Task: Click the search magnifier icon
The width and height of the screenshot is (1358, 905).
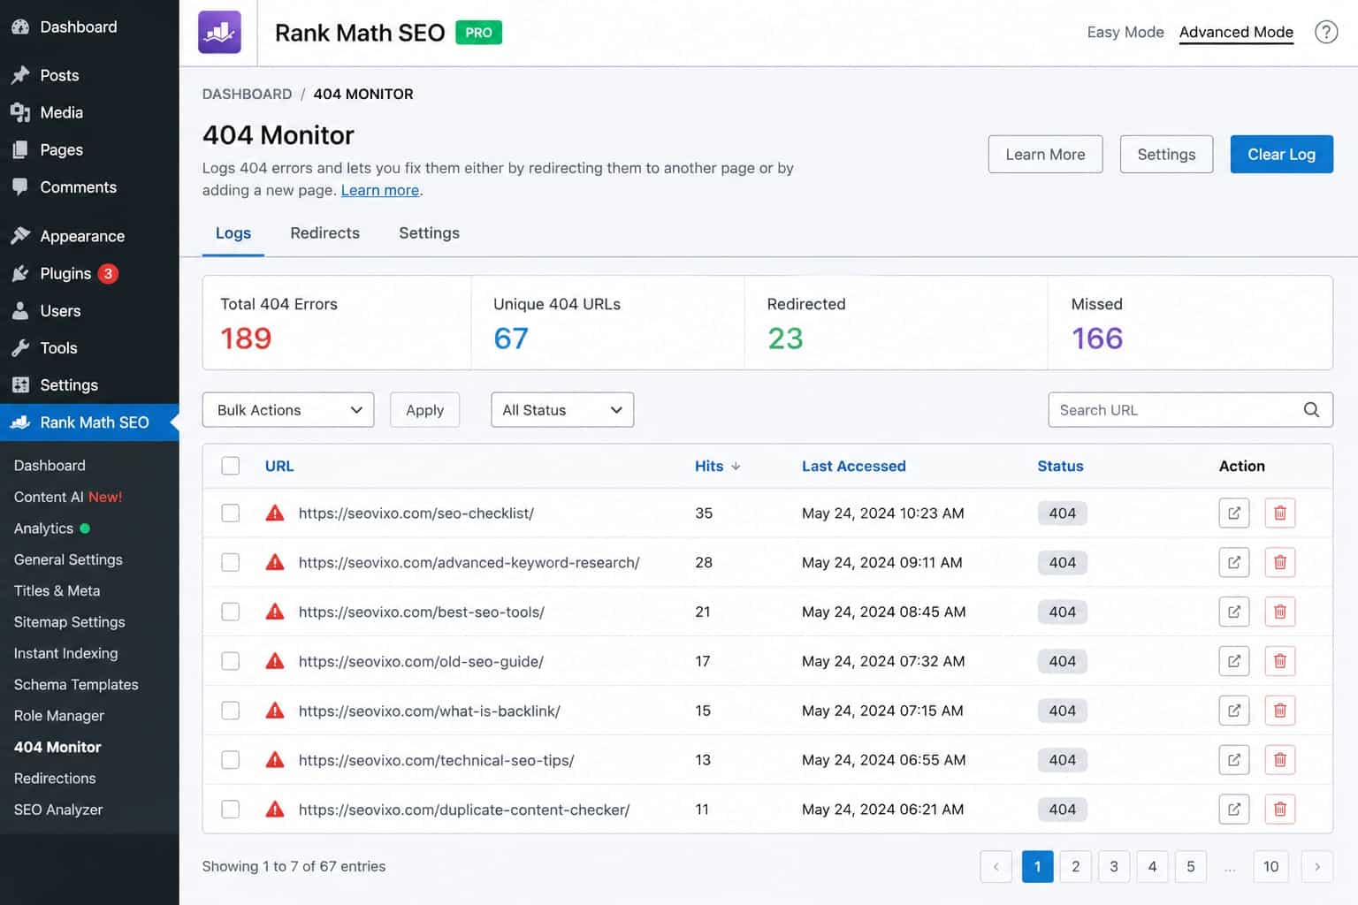Action: click(1311, 410)
